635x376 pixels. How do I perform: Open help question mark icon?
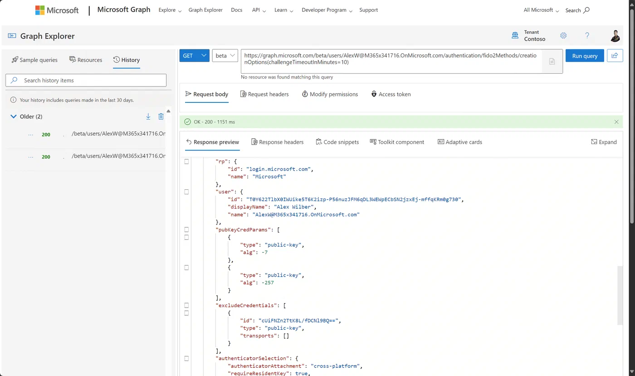587,35
